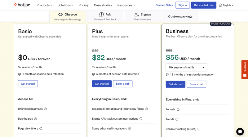The height and width of the screenshot is (137, 248).
Task: Click info icon beside Some advanced integrations
Action: coord(130,128)
